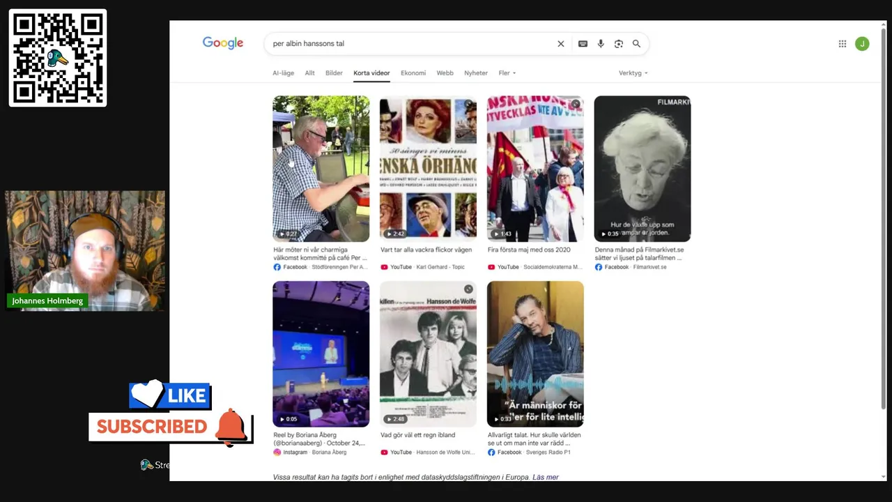Switch to the AI-läge tab
The width and height of the screenshot is (892, 502).
[x=283, y=73]
